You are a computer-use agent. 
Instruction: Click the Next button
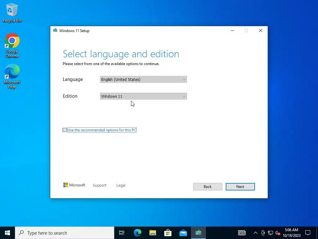[x=240, y=187]
